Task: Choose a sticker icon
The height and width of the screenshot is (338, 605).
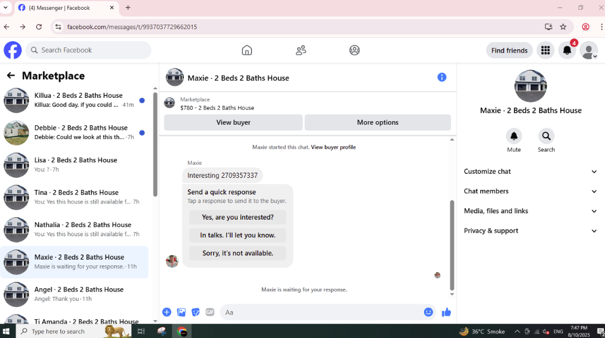Action: click(195, 312)
